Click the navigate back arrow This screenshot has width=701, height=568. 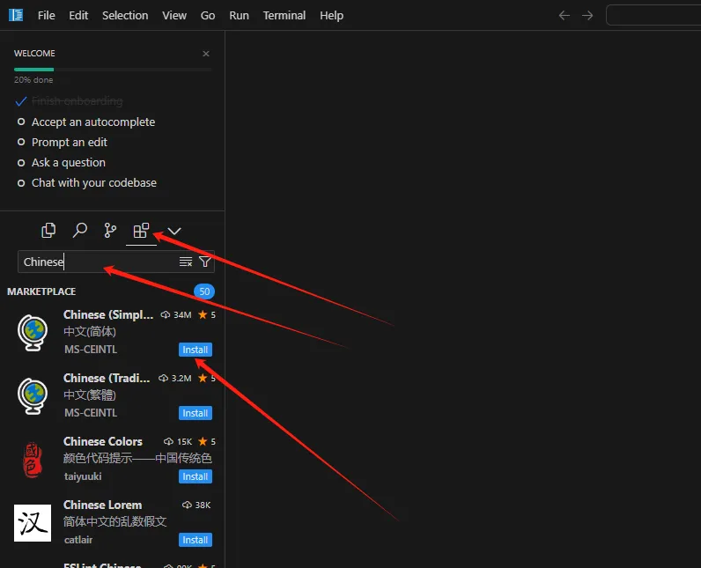click(x=565, y=15)
